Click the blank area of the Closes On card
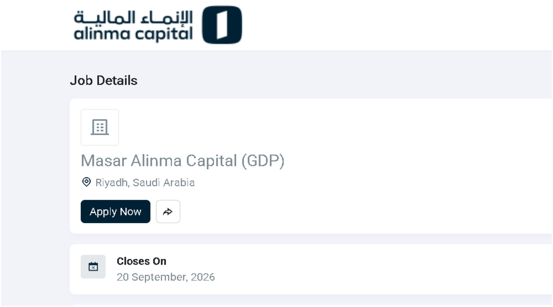The width and height of the screenshot is (553, 307). 388,269
